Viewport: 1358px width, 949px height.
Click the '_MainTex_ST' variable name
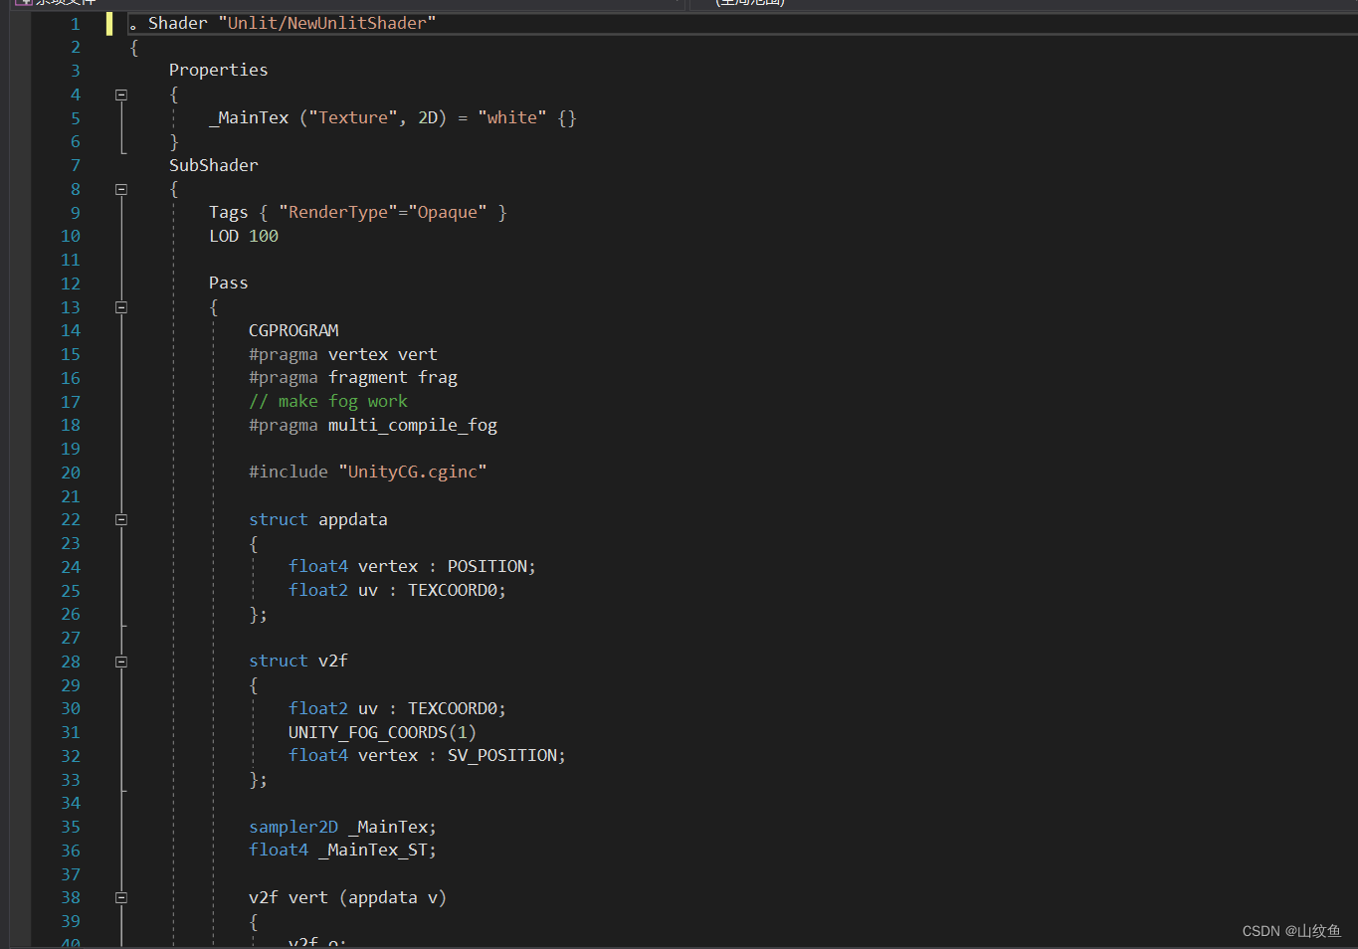(x=372, y=850)
